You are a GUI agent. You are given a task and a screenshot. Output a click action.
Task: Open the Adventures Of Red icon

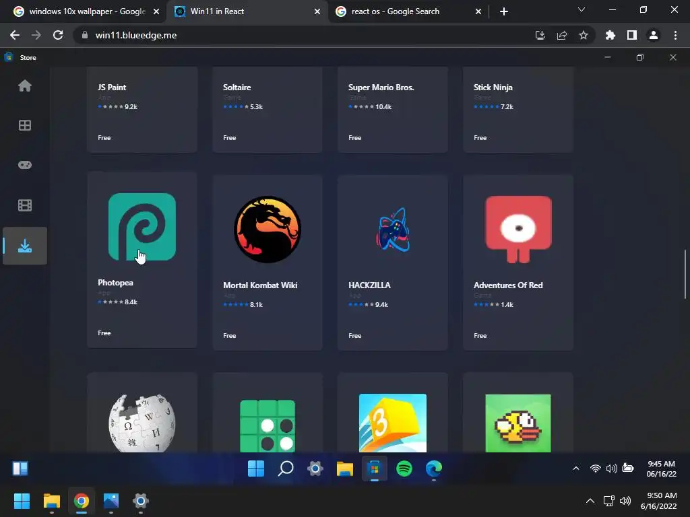[x=518, y=230]
